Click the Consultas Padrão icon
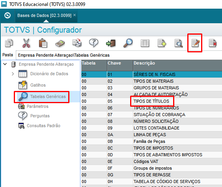The width and height of the screenshot is (222, 187). [21, 126]
